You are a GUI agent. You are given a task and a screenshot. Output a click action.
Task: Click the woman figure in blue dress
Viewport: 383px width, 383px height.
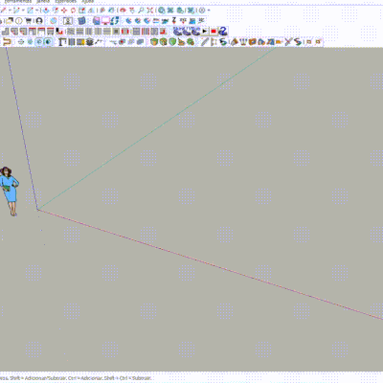pos(10,191)
